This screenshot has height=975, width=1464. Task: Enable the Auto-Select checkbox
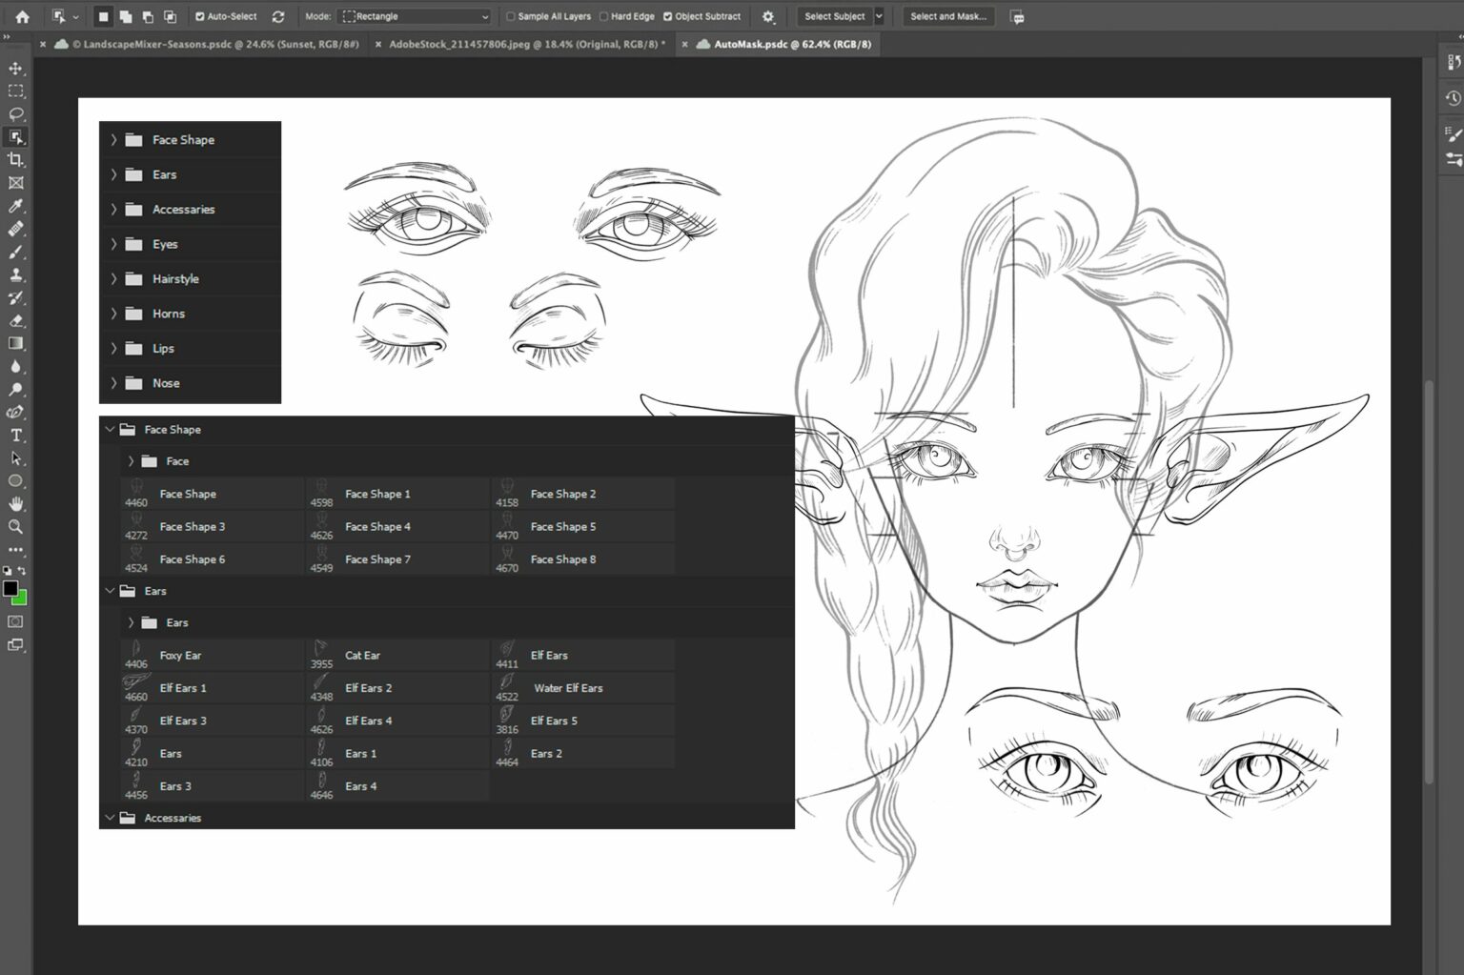pos(202,16)
